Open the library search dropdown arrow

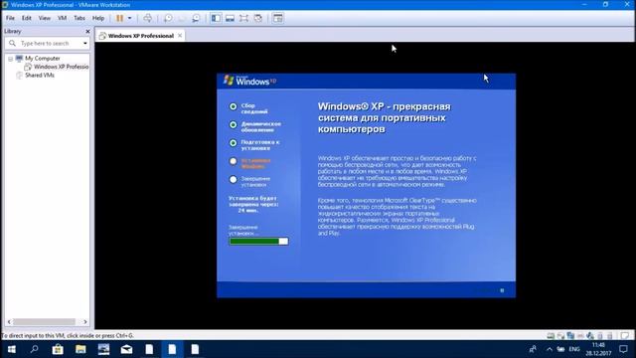[x=85, y=43]
